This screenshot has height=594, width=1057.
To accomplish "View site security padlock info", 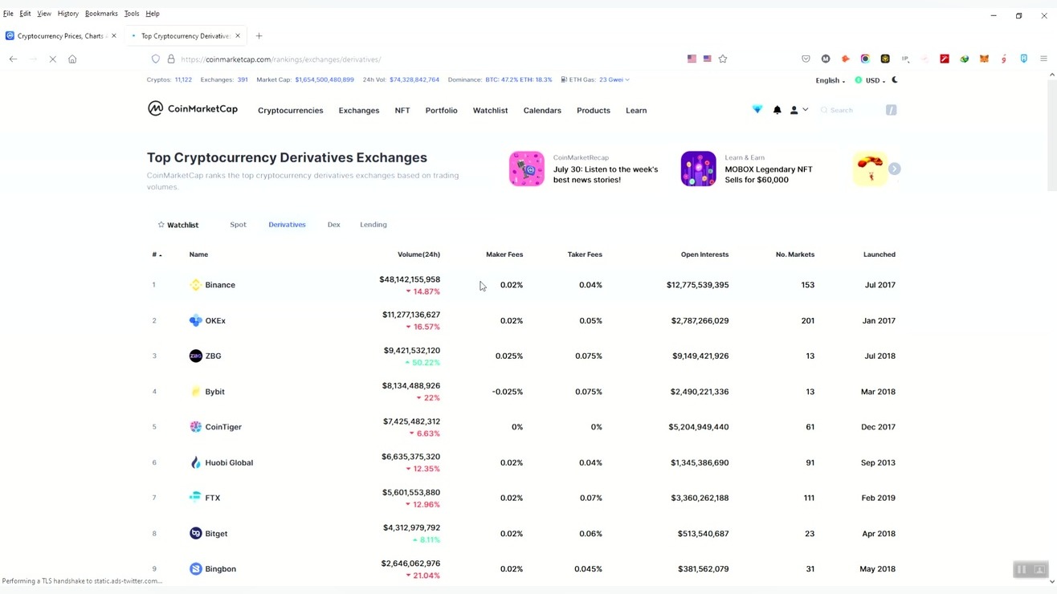I will (170, 59).
